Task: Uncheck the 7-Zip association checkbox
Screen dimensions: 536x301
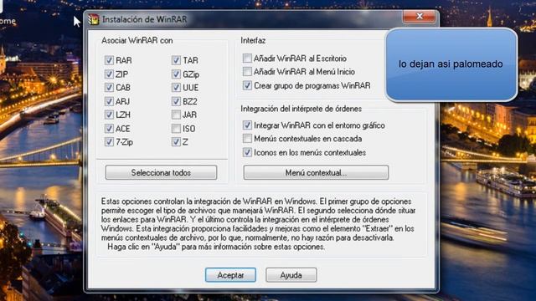Action: point(109,142)
